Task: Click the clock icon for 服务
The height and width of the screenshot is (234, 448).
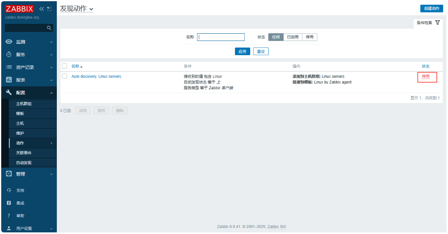Action: [x=9, y=54]
